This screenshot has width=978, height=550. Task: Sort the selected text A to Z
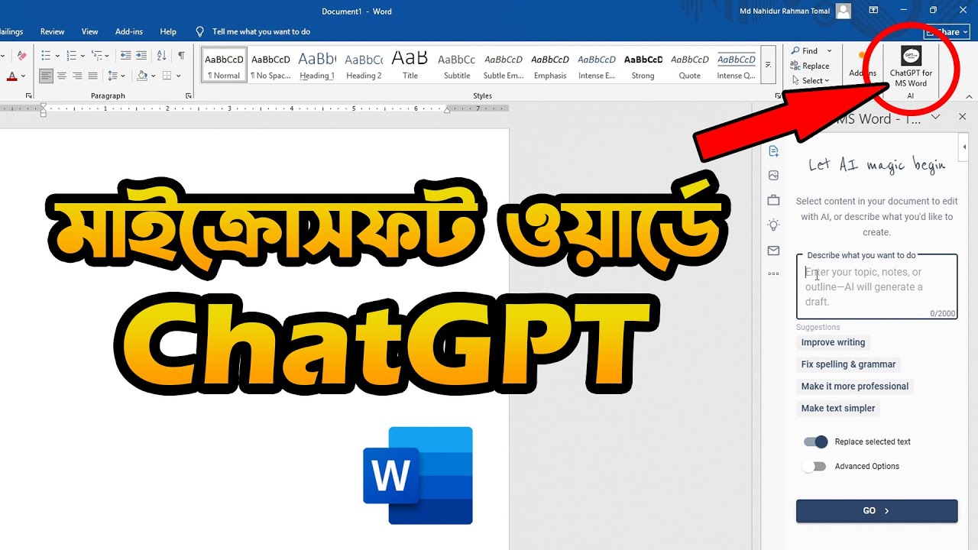pos(162,55)
